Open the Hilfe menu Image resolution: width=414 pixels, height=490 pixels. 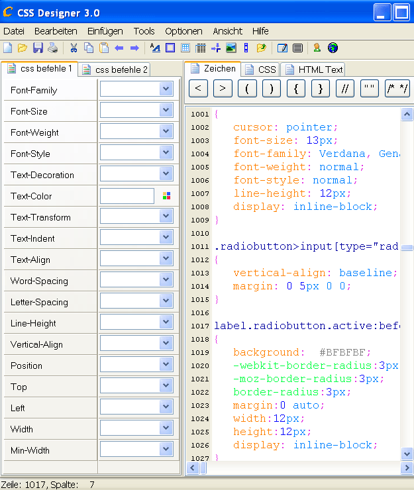260,31
